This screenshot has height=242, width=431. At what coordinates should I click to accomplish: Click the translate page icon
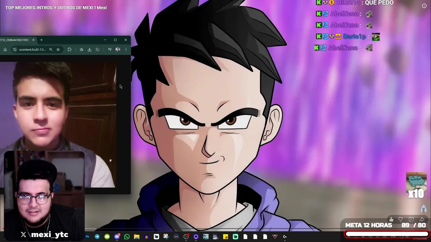(98, 49)
